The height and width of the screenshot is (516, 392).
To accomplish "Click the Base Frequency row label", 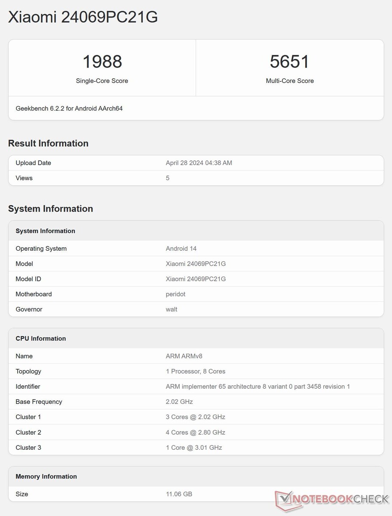I will (x=39, y=402).
